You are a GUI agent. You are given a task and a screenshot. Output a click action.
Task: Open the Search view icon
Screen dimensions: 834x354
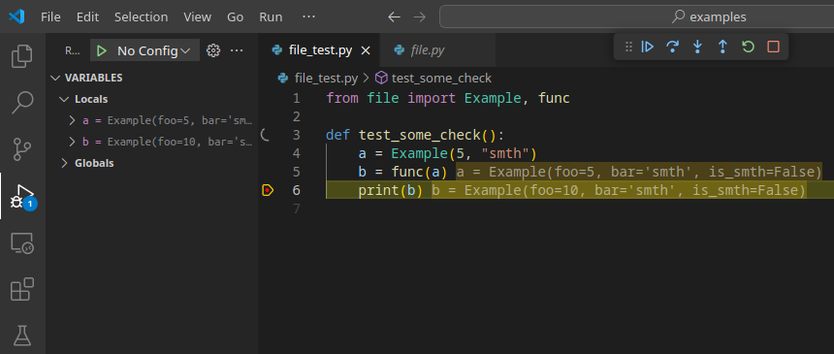21,103
